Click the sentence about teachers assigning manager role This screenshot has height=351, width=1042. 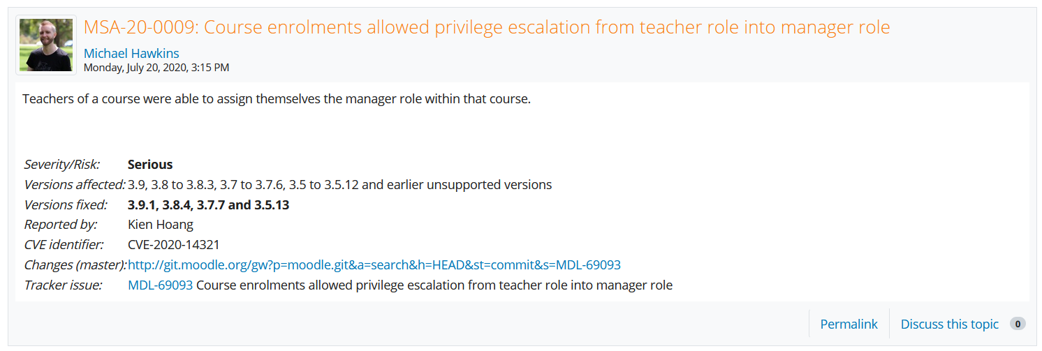pos(277,99)
